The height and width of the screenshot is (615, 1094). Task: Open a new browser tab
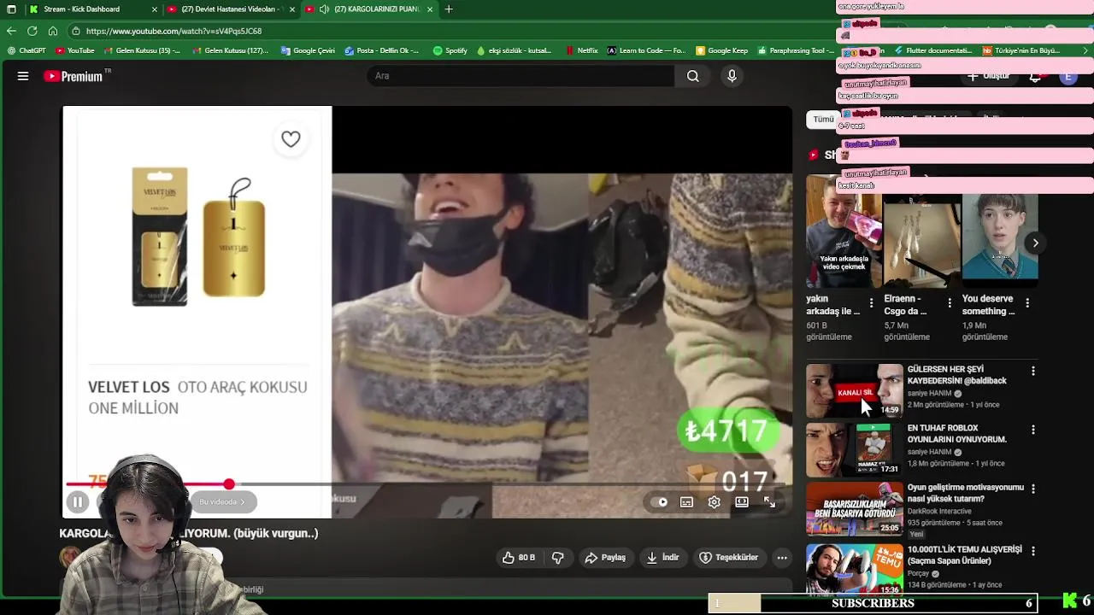pos(449,9)
